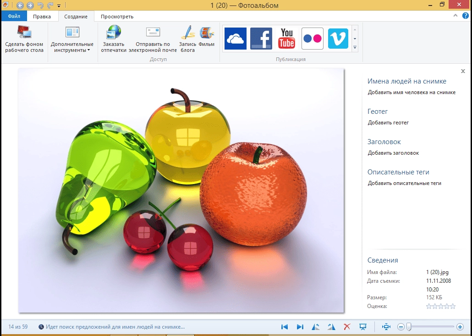Click Добавить заголовок link
The height and width of the screenshot is (336, 472).
pyautogui.click(x=393, y=153)
